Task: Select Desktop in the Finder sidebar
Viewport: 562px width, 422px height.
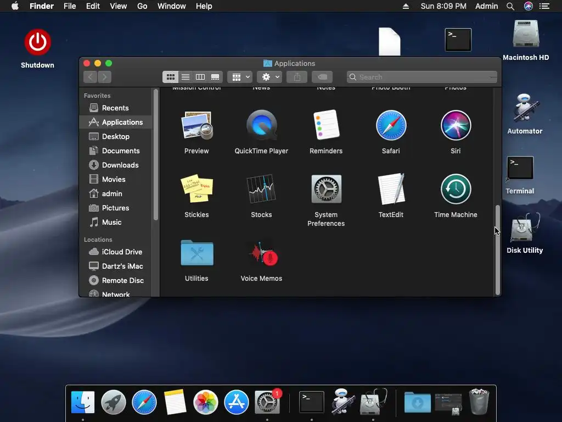Action: click(x=115, y=136)
